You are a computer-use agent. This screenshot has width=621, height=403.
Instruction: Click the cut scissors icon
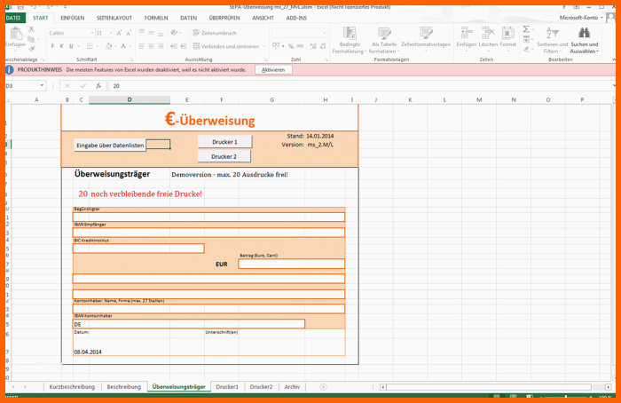pos(31,29)
